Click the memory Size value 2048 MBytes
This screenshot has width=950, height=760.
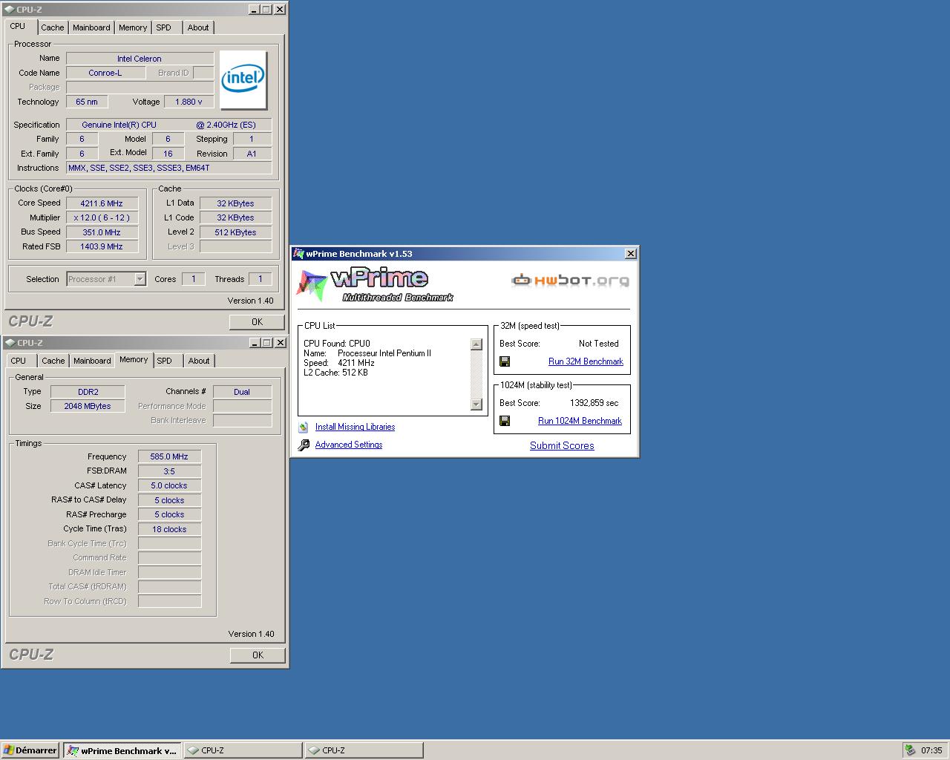88,406
